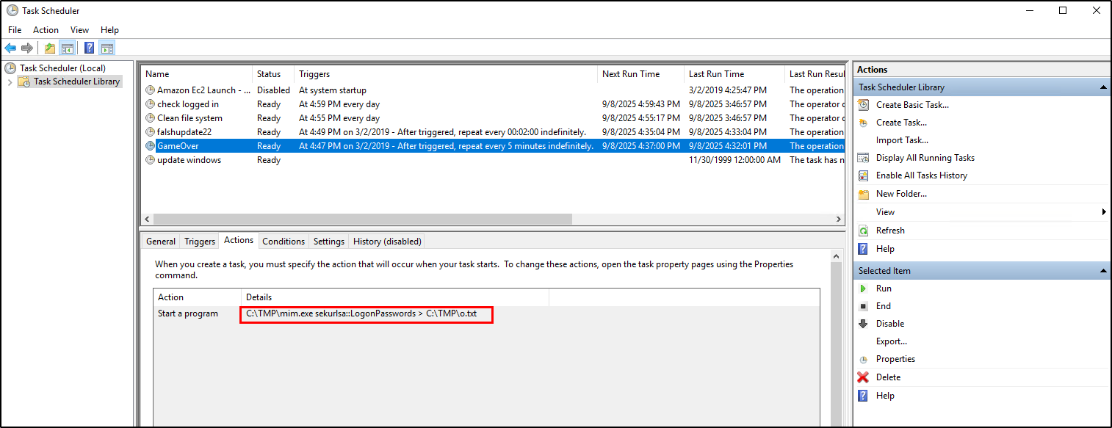Click the Up One Level folder icon
Image resolution: width=1112 pixels, height=428 pixels.
[49, 48]
